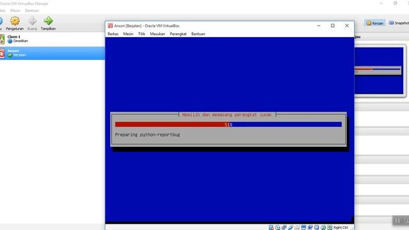Click the Ansori Debian OS icon

(x=2, y=53)
